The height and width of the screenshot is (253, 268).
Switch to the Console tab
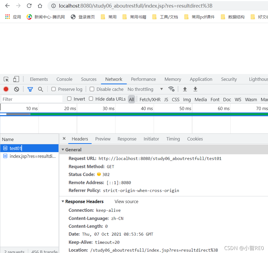click(x=64, y=79)
